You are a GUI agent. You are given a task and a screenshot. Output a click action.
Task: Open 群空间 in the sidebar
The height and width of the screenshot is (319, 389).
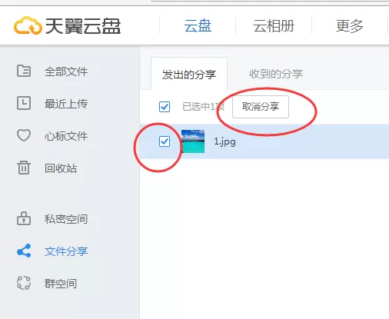coord(61,284)
